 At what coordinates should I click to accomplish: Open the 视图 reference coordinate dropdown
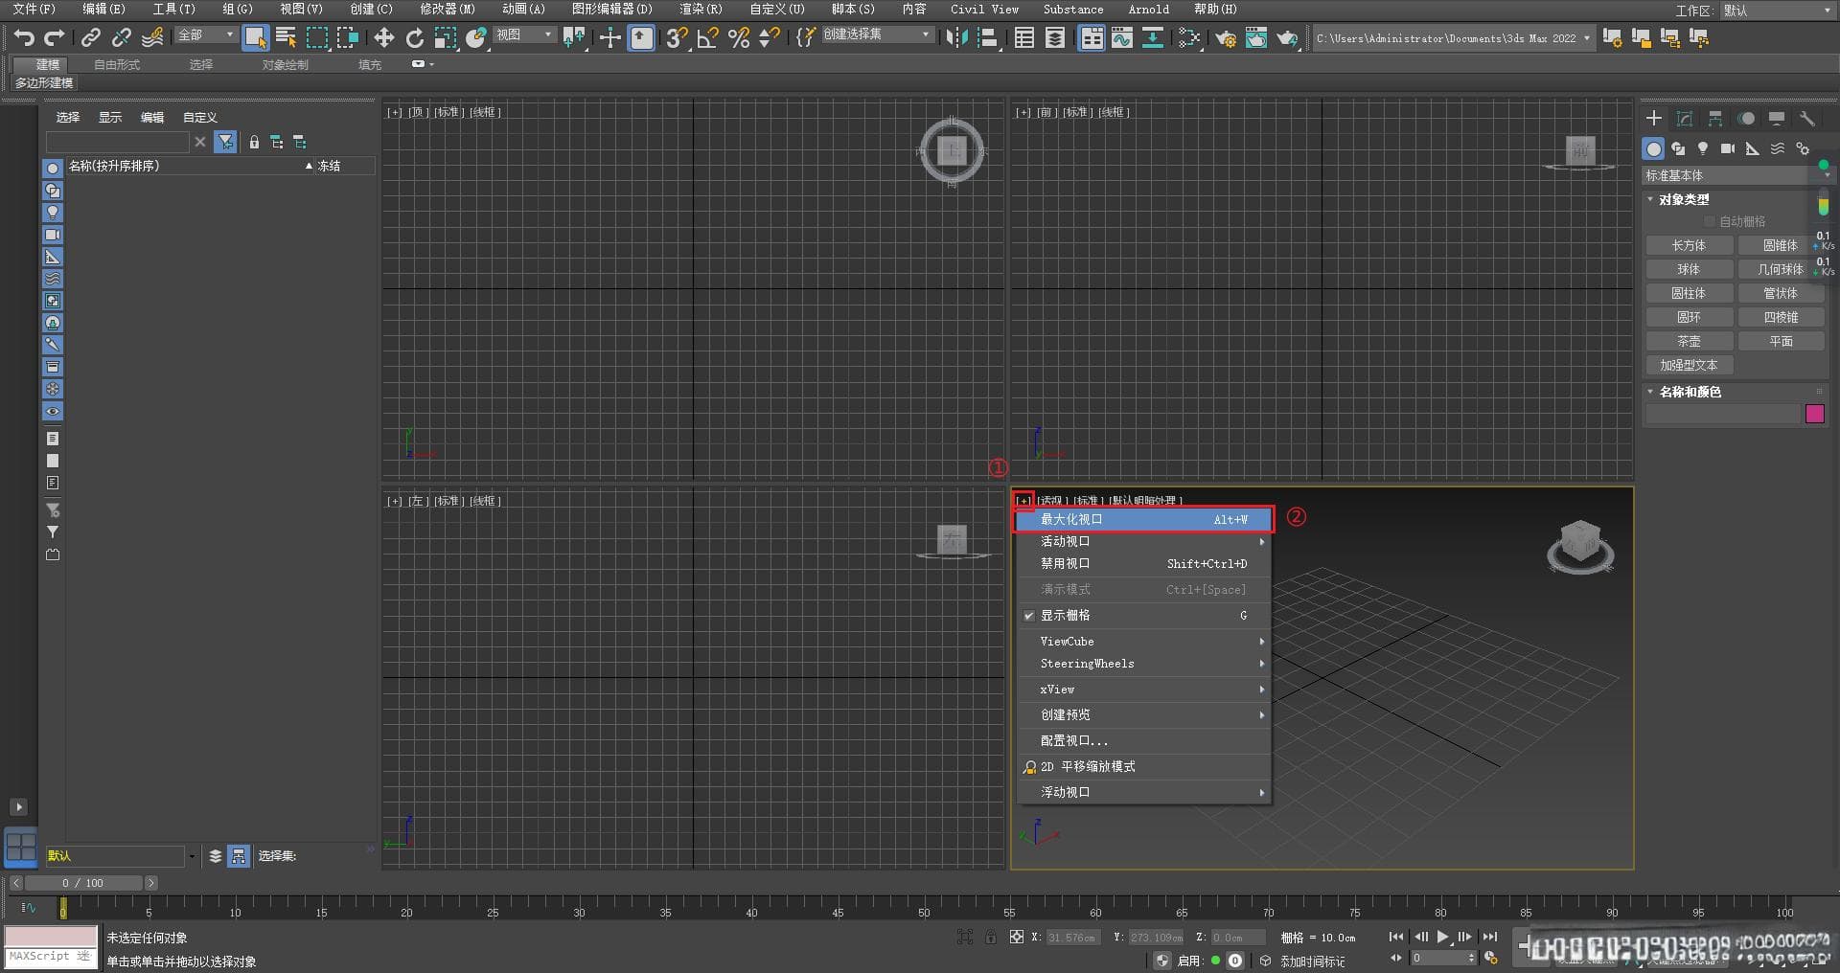click(x=524, y=34)
